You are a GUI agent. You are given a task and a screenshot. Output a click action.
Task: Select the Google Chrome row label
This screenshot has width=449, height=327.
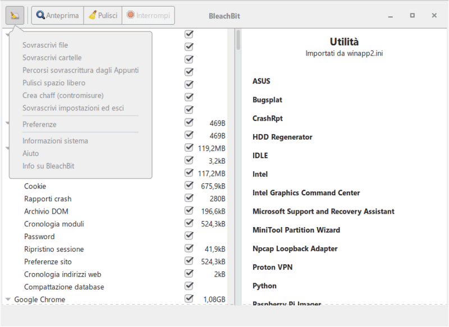pyautogui.click(x=40, y=300)
